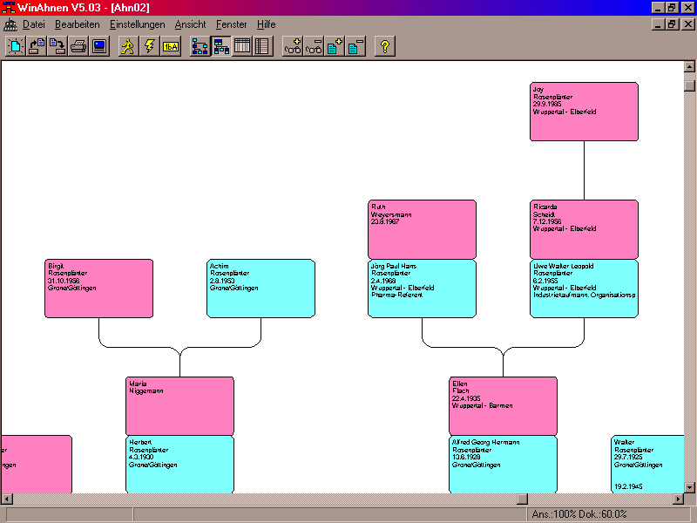Expand the Fenster menu
This screenshot has width=697, height=523.
(231, 24)
